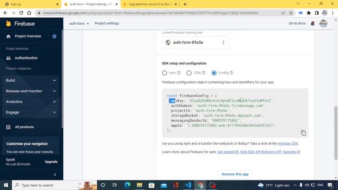Expand the Engage section

(x=31, y=112)
